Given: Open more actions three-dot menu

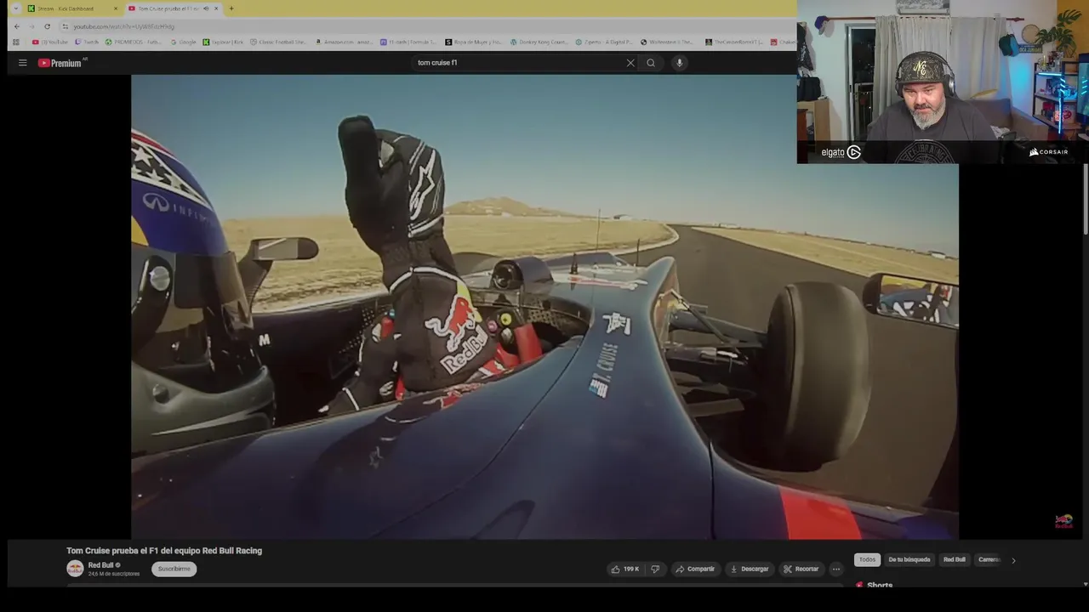Looking at the screenshot, I should 836,569.
